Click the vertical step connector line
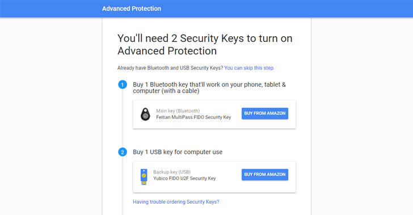 123,118
